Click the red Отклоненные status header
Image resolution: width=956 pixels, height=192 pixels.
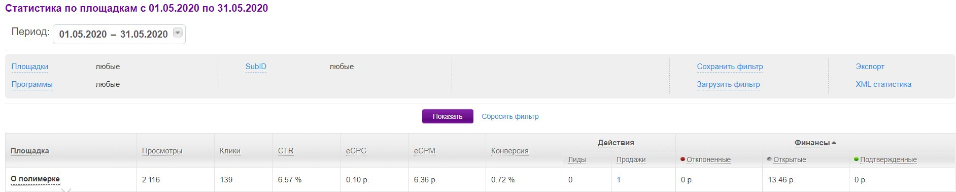point(706,159)
